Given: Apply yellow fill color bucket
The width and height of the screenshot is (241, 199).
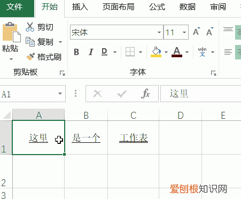Looking at the screenshot, I should coord(156,52).
